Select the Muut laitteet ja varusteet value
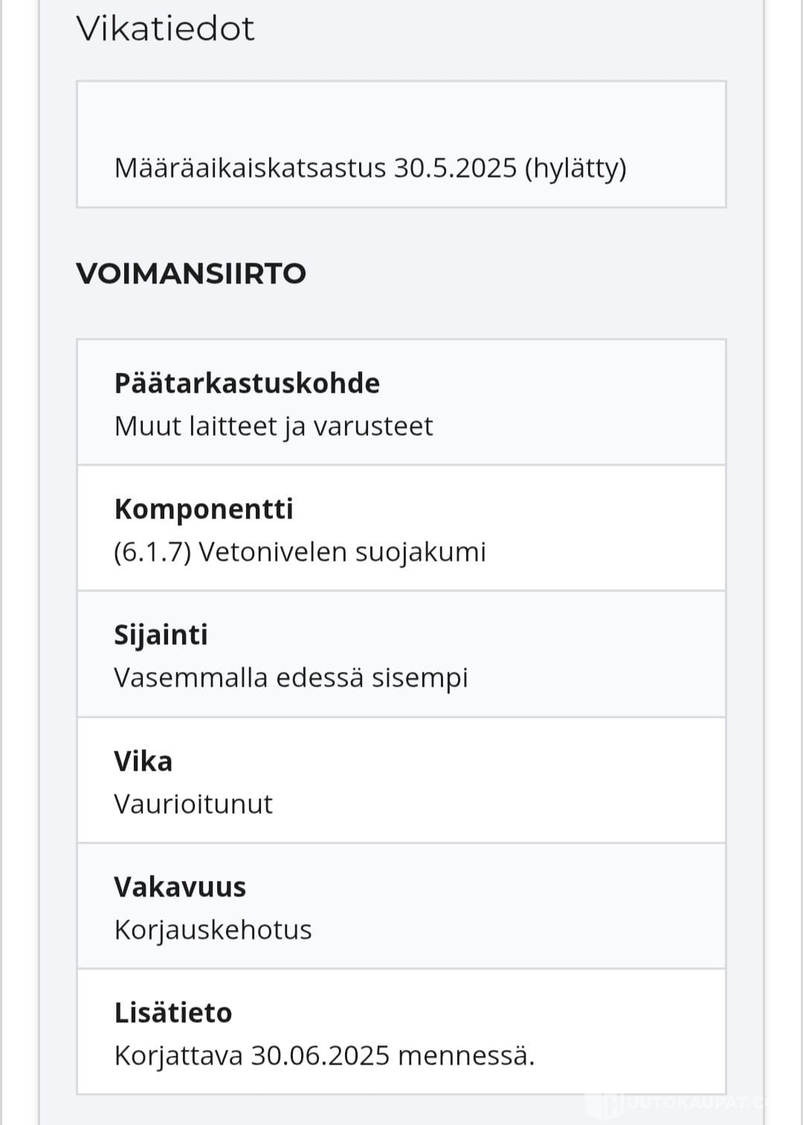This screenshot has height=1125, width=803. coord(273,426)
